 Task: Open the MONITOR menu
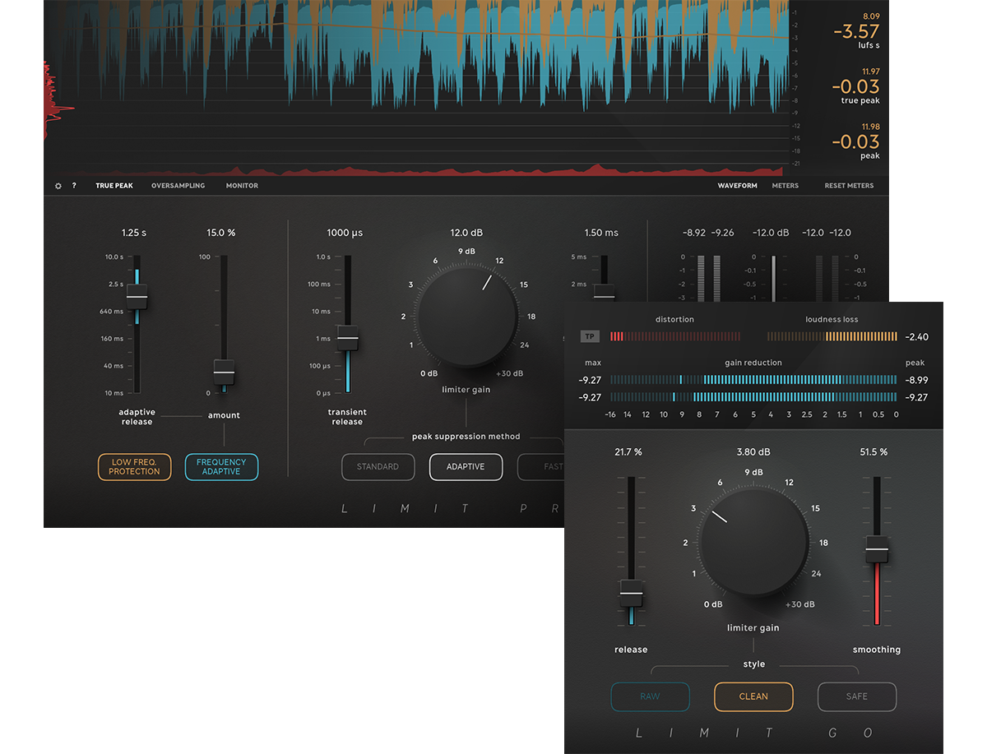point(242,186)
